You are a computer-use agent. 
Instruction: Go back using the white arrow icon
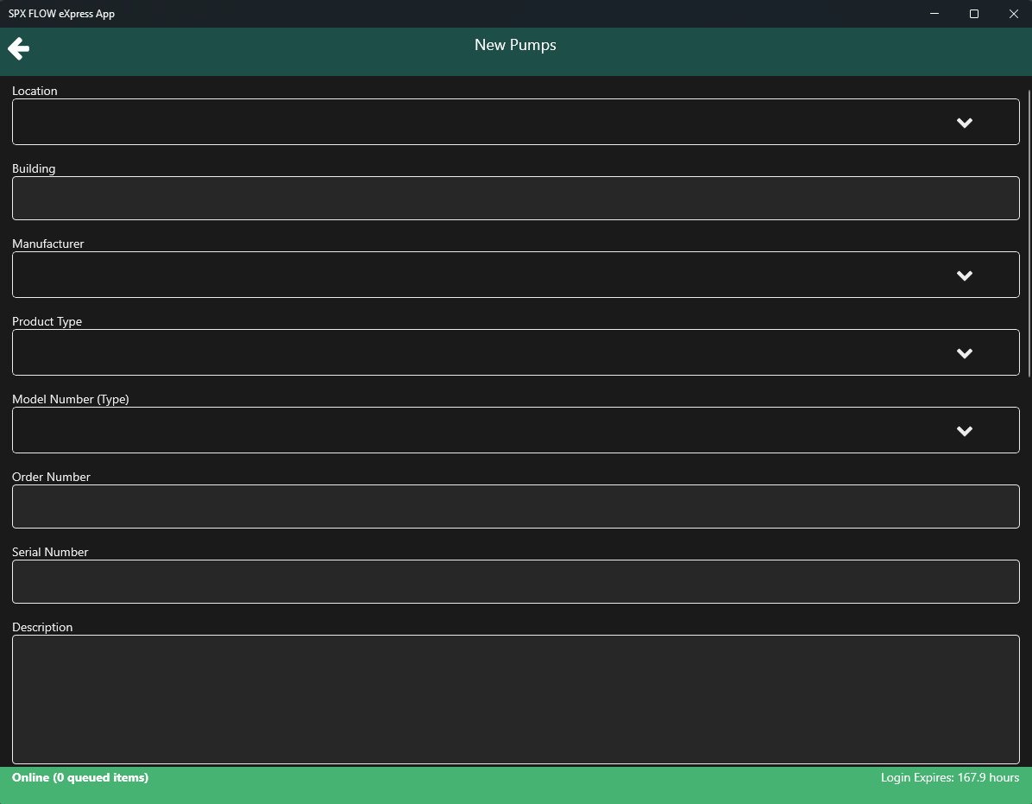pos(18,48)
